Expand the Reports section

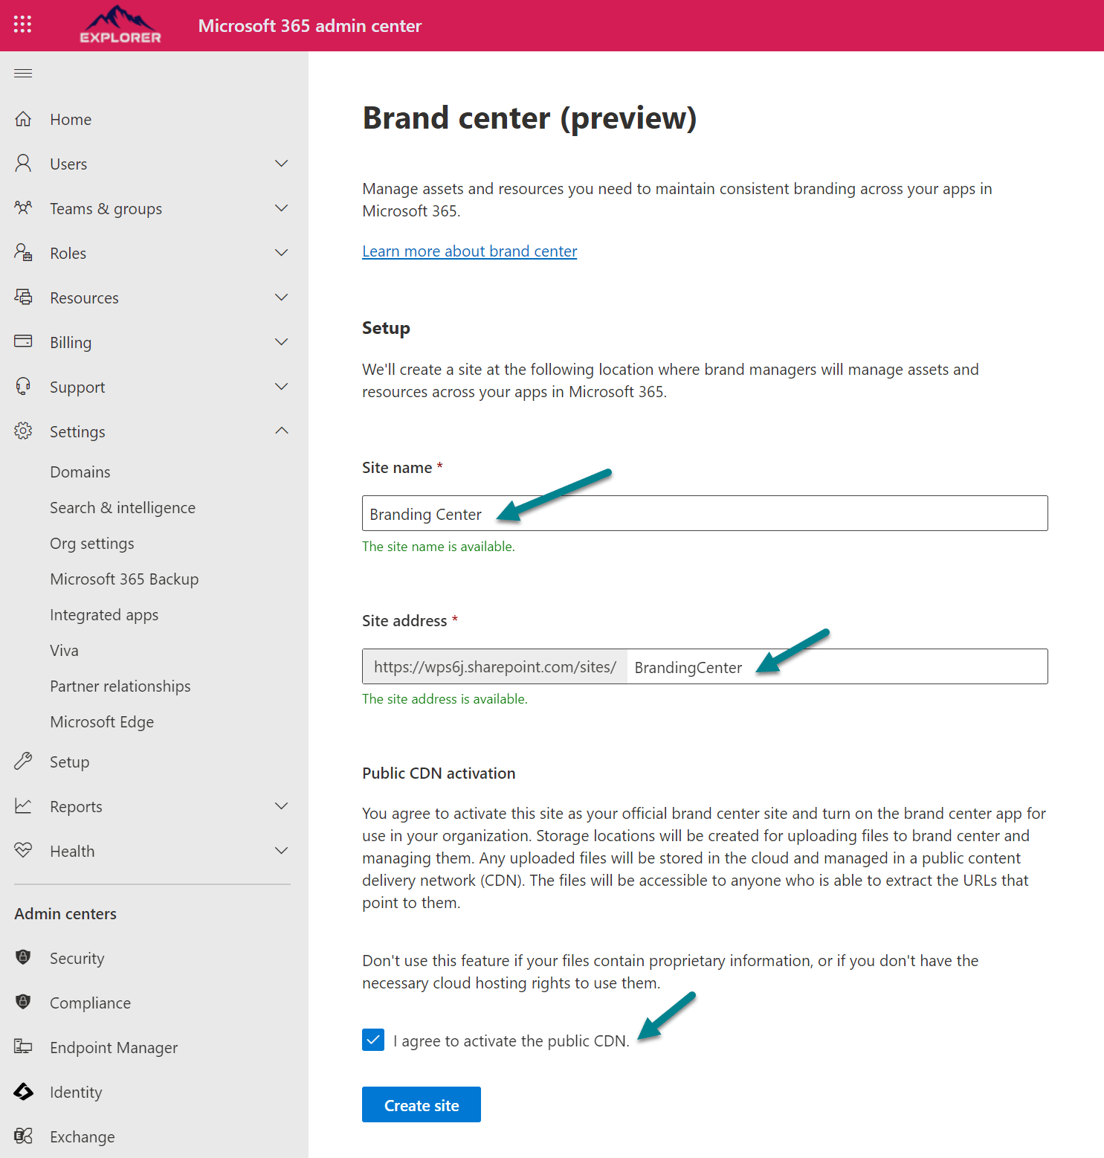282,805
